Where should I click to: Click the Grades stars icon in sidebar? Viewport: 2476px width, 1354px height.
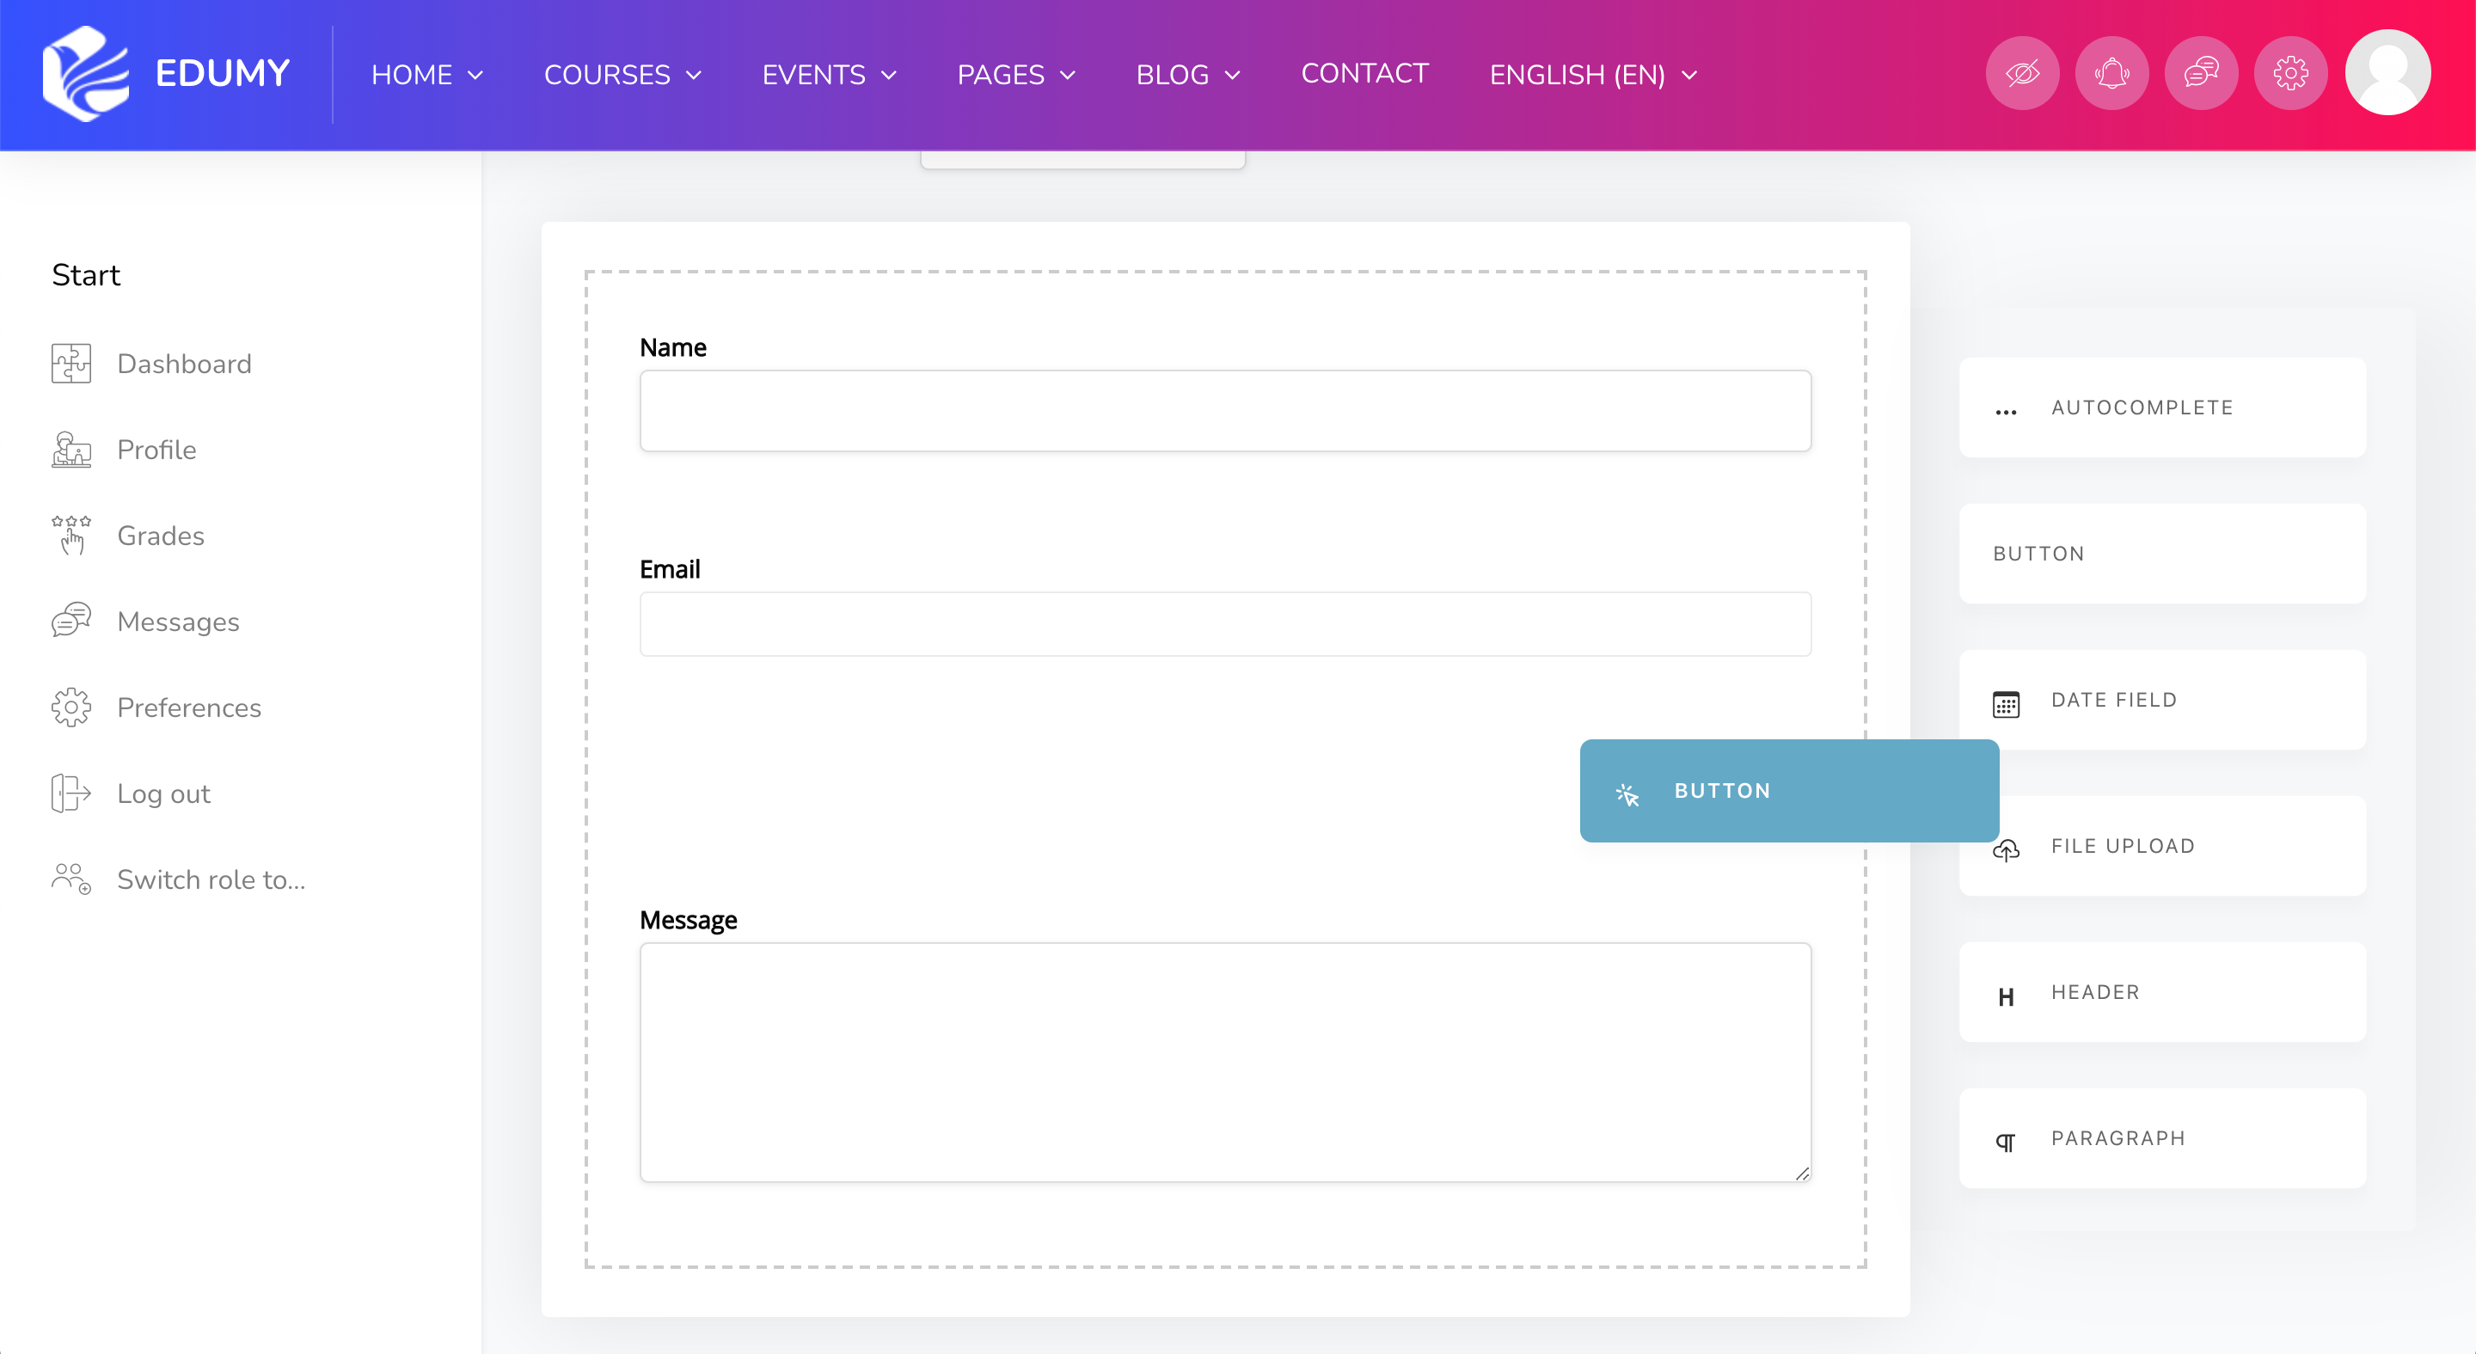click(71, 536)
